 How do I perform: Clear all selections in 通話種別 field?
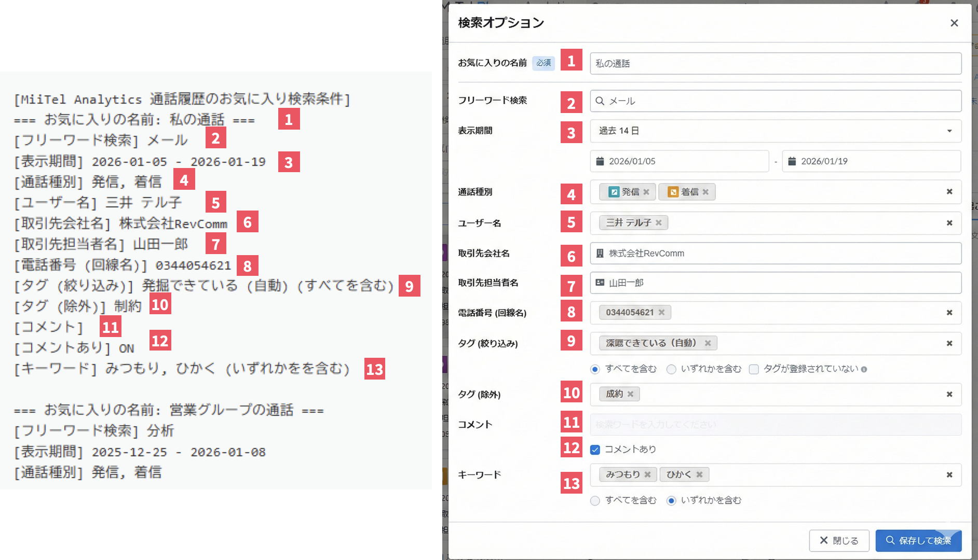point(949,192)
